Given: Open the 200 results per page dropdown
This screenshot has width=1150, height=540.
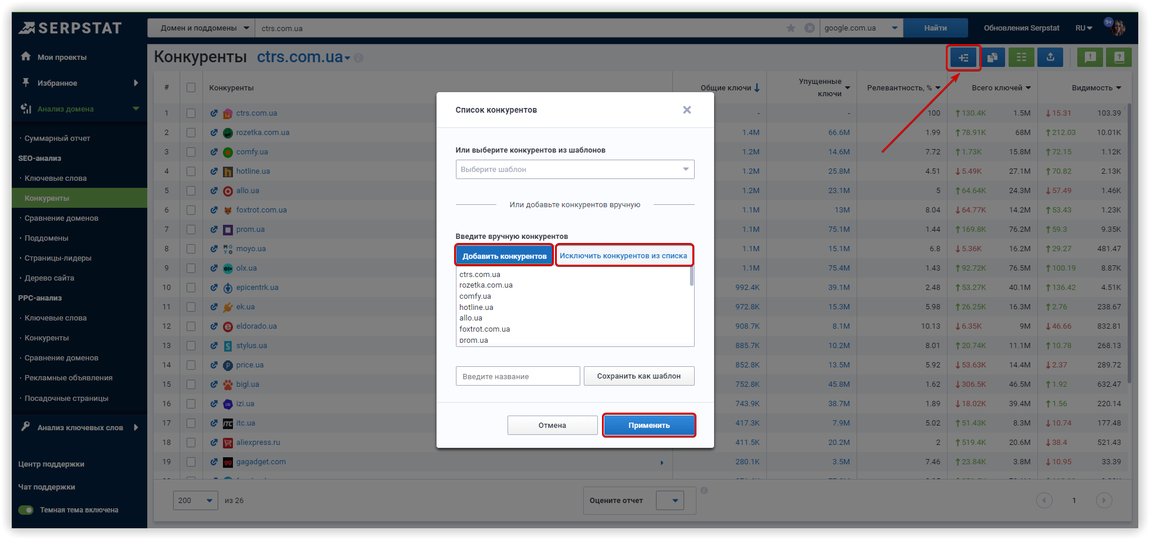Looking at the screenshot, I should pyautogui.click(x=194, y=500).
